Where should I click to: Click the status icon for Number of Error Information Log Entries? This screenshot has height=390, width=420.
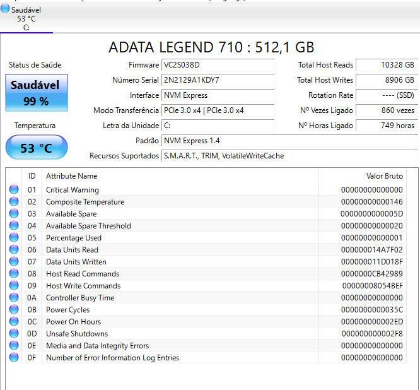(x=14, y=358)
